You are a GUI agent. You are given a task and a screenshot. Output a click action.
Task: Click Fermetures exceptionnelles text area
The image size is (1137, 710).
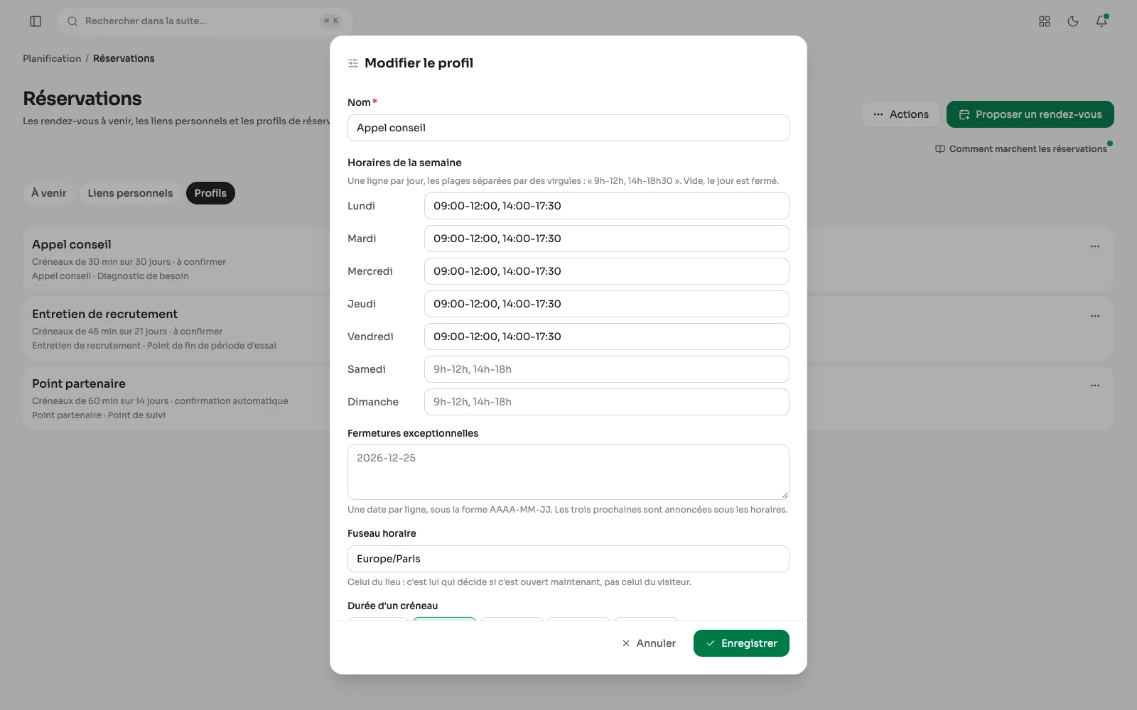[568, 472]
